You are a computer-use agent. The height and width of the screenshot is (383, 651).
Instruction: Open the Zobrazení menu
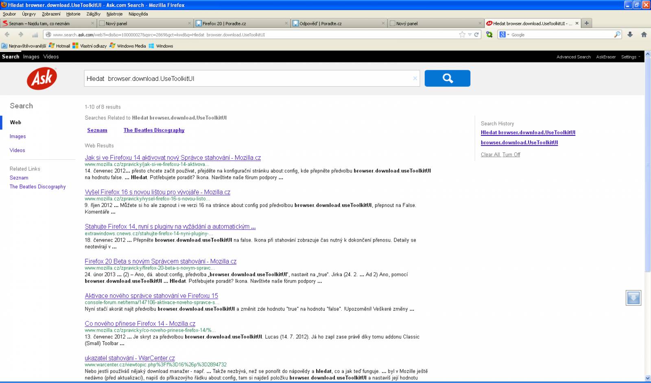pos(51,14)
